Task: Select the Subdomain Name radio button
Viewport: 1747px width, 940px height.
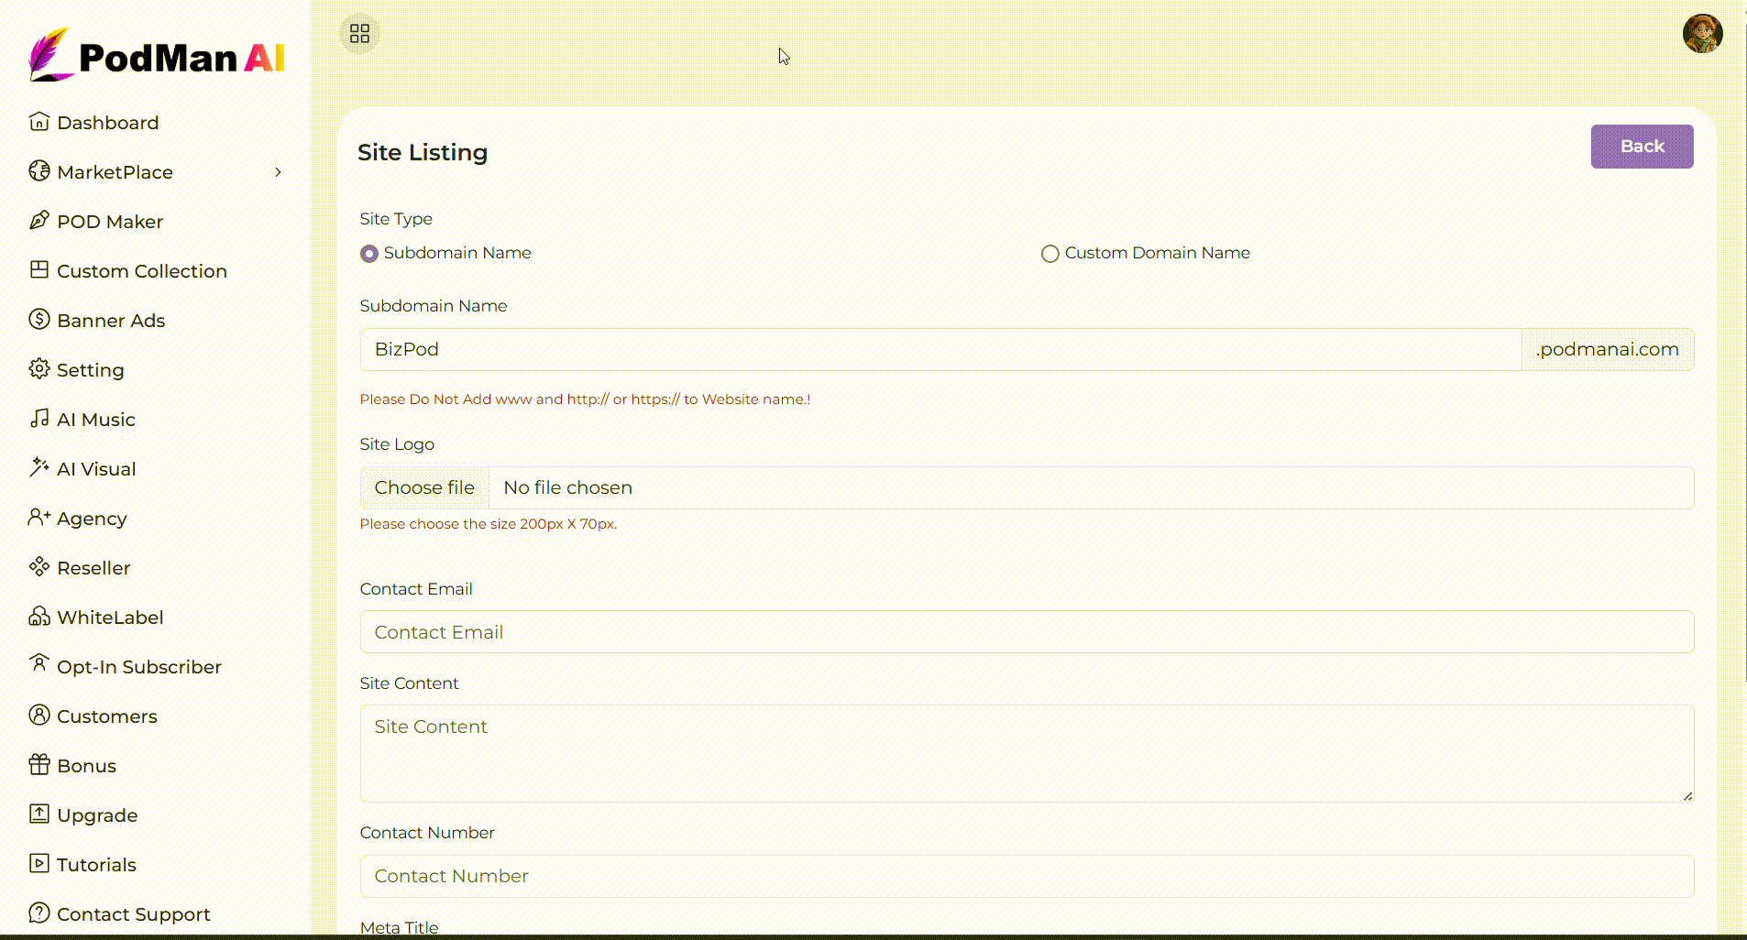Action: (369, 254)
